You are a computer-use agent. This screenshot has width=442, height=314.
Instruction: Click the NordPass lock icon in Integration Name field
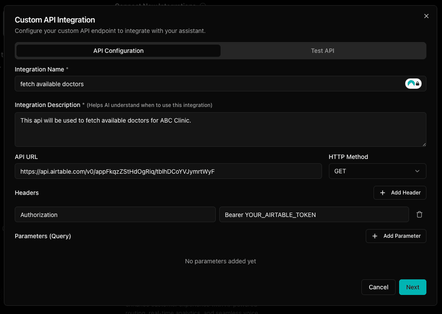413,83
